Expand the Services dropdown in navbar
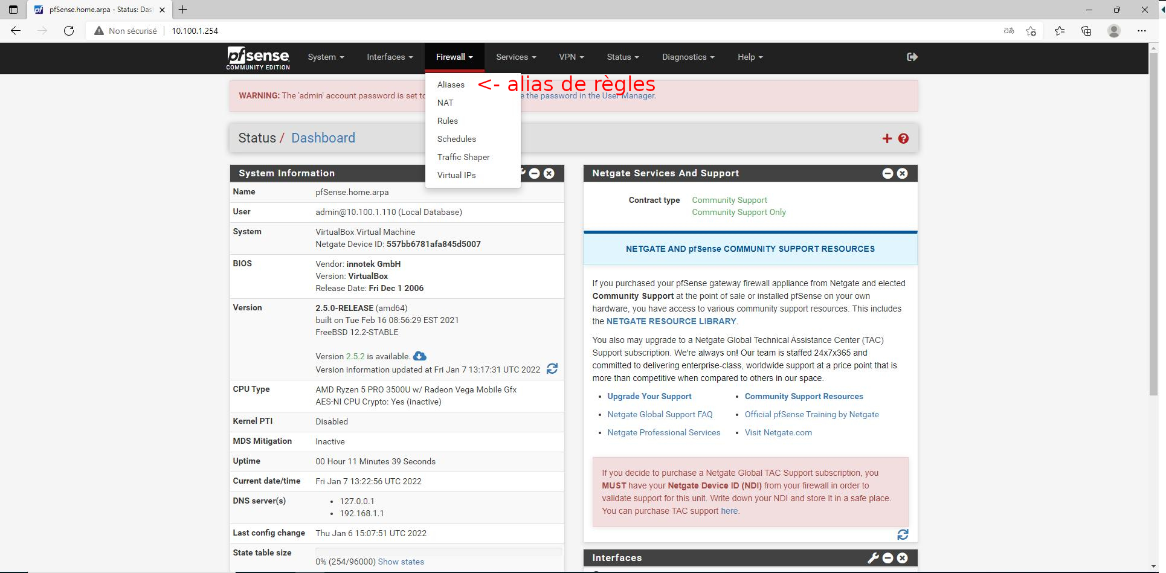The image size is (1166, 573). coord(515,57)
